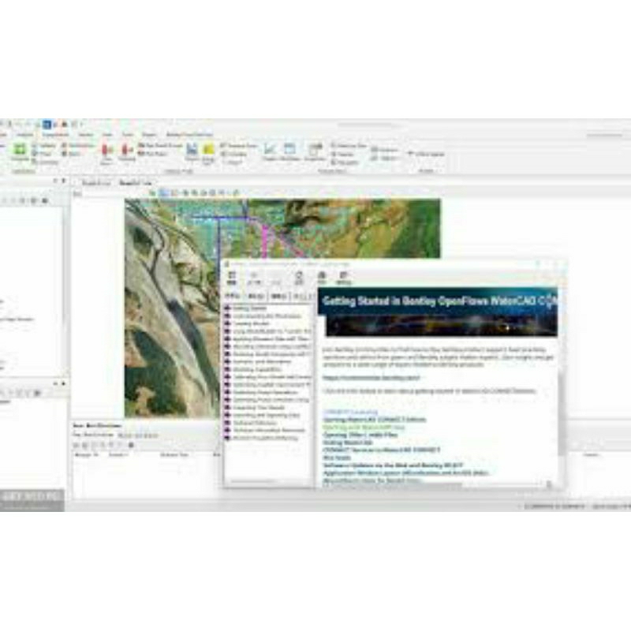Open the Analysis ribbon tab
Viewport: 631px width, 631px height.
pos(25,134)
